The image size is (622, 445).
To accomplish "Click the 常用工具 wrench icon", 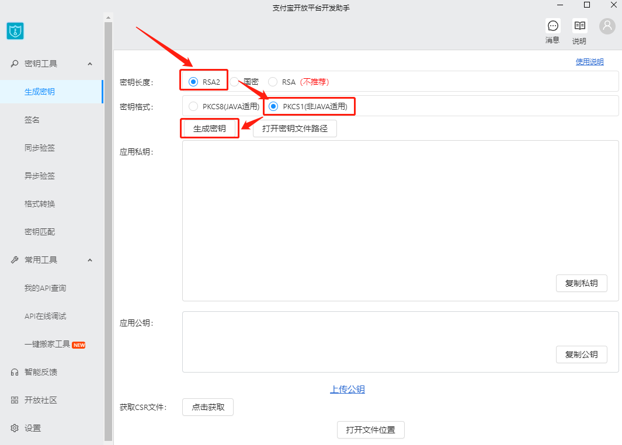I will (15, 260).
